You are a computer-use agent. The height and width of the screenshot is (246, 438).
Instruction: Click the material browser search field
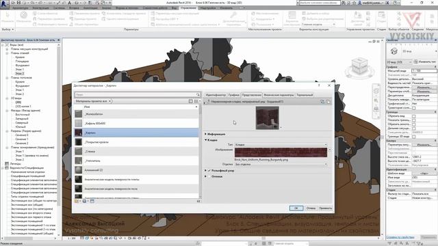click(x=136, y=95)
